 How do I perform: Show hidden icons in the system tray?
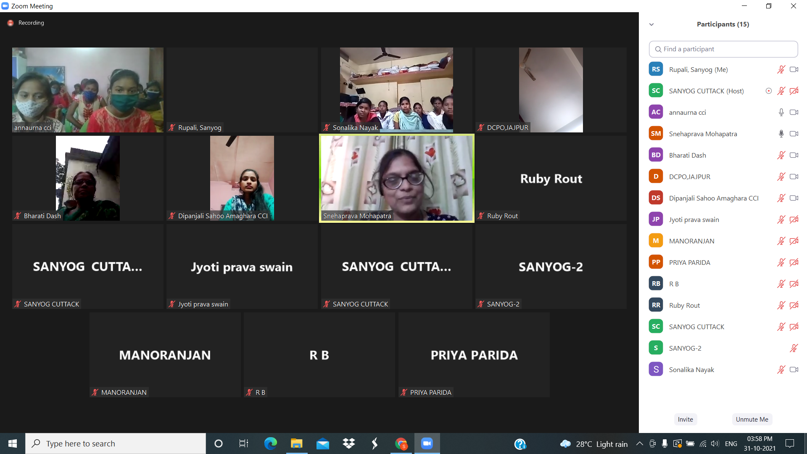pyautogui.click(x=639, y=443)
